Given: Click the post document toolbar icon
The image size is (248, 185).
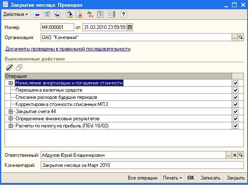Looking at the screenshot, I should pyautogui.click(x=69, y=14).
